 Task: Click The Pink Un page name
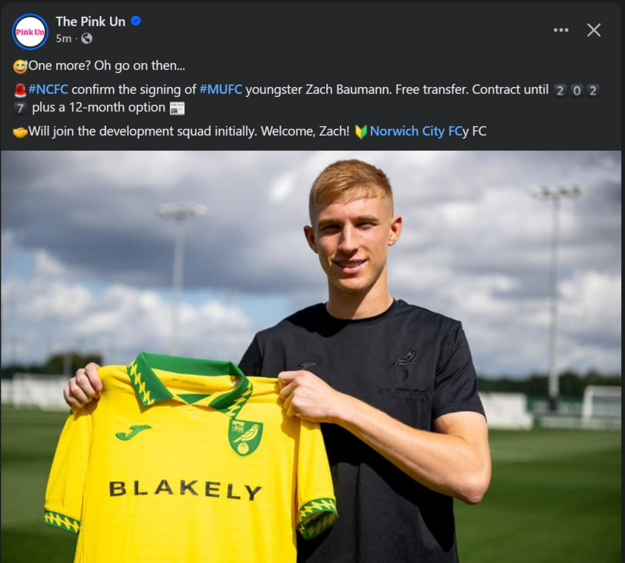(x=91, y=21)
